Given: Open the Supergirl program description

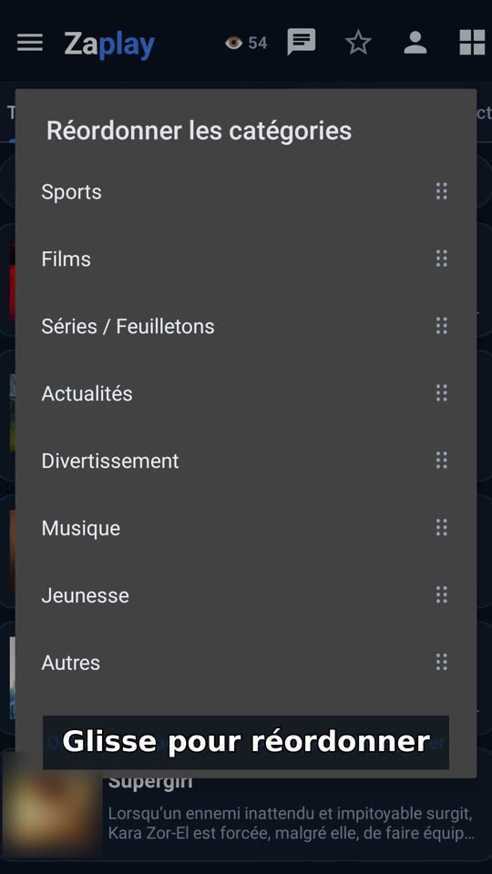Looking at the screenshot, I should (x=292, y=824).
